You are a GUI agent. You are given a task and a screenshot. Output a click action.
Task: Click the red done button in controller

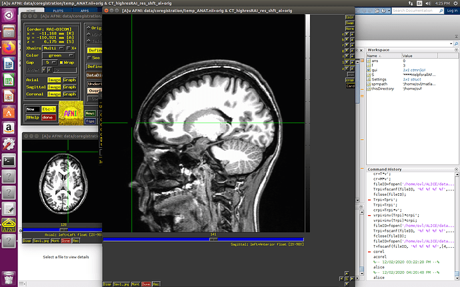[49, 117]
